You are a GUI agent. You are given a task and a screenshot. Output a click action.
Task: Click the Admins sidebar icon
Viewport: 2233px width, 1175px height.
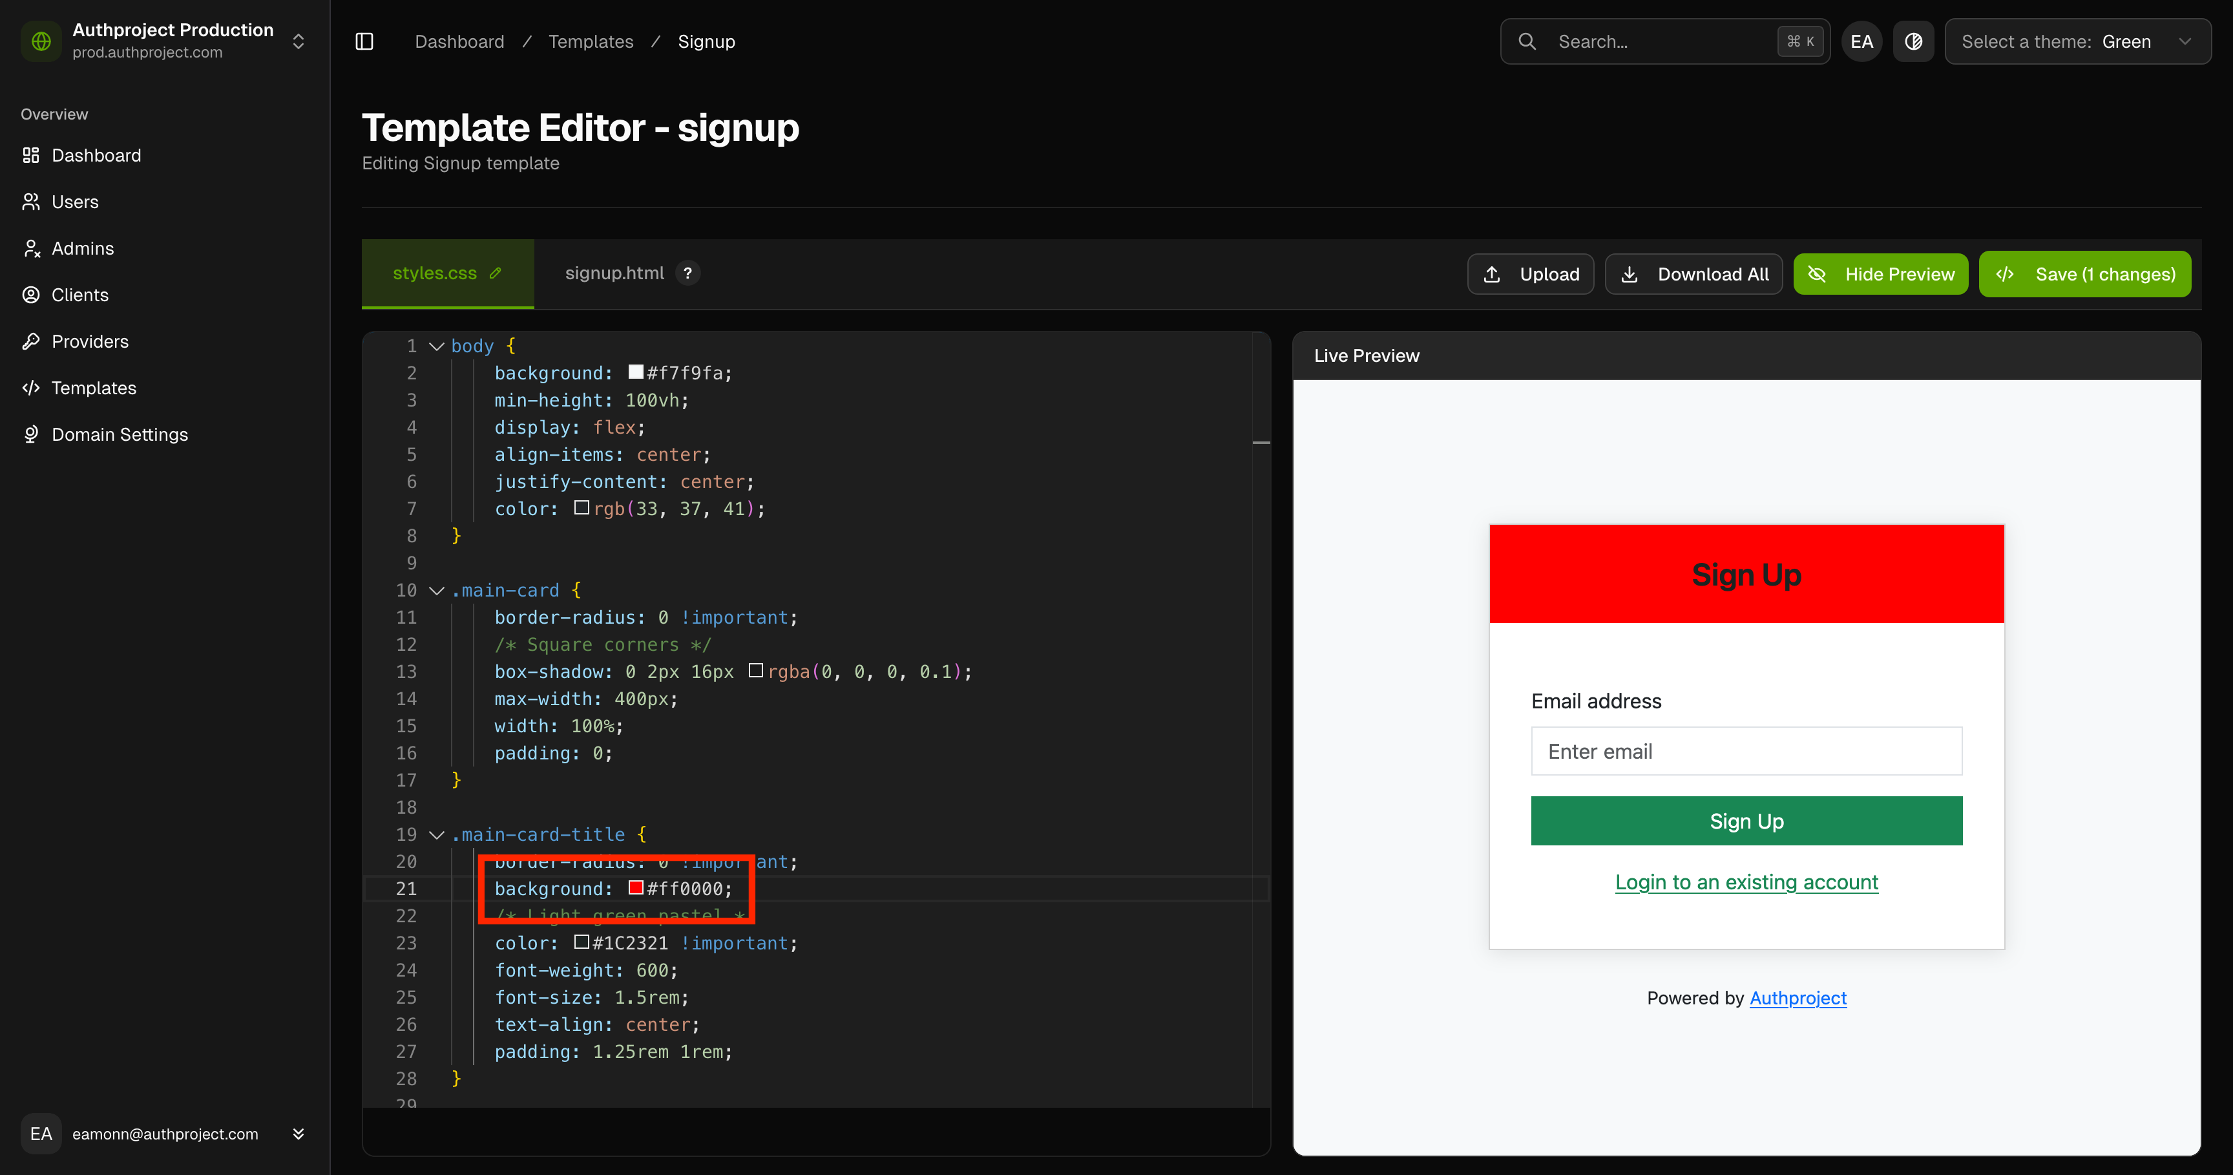31,249
